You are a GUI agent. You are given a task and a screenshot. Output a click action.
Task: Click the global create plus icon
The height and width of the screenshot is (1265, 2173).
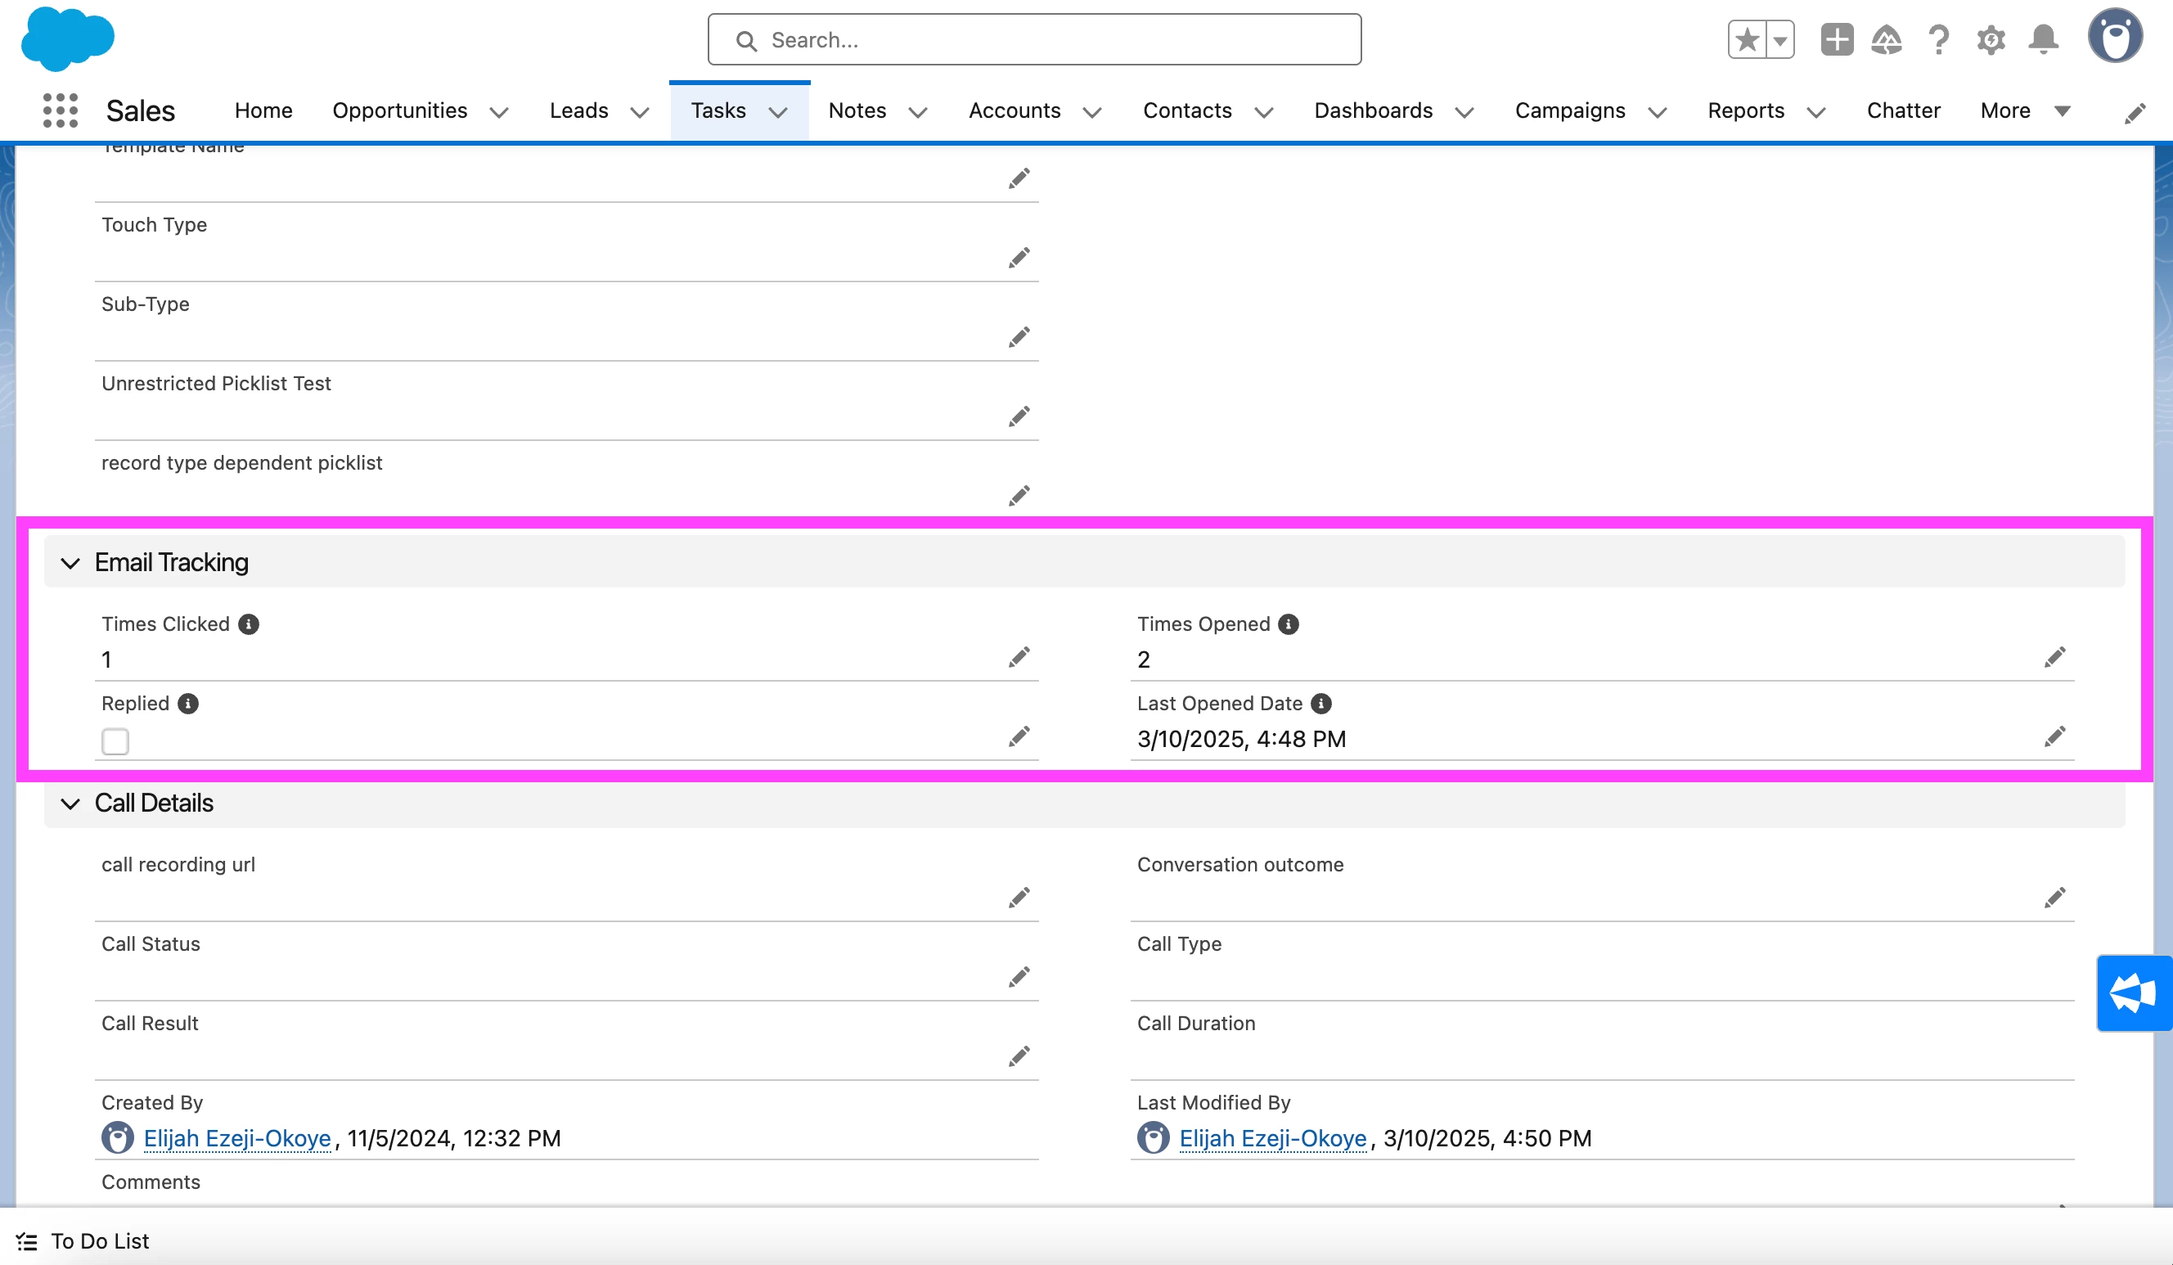click(x=1837, y=39)
